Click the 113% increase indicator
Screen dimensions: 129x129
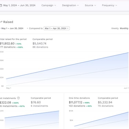[19, 44]
